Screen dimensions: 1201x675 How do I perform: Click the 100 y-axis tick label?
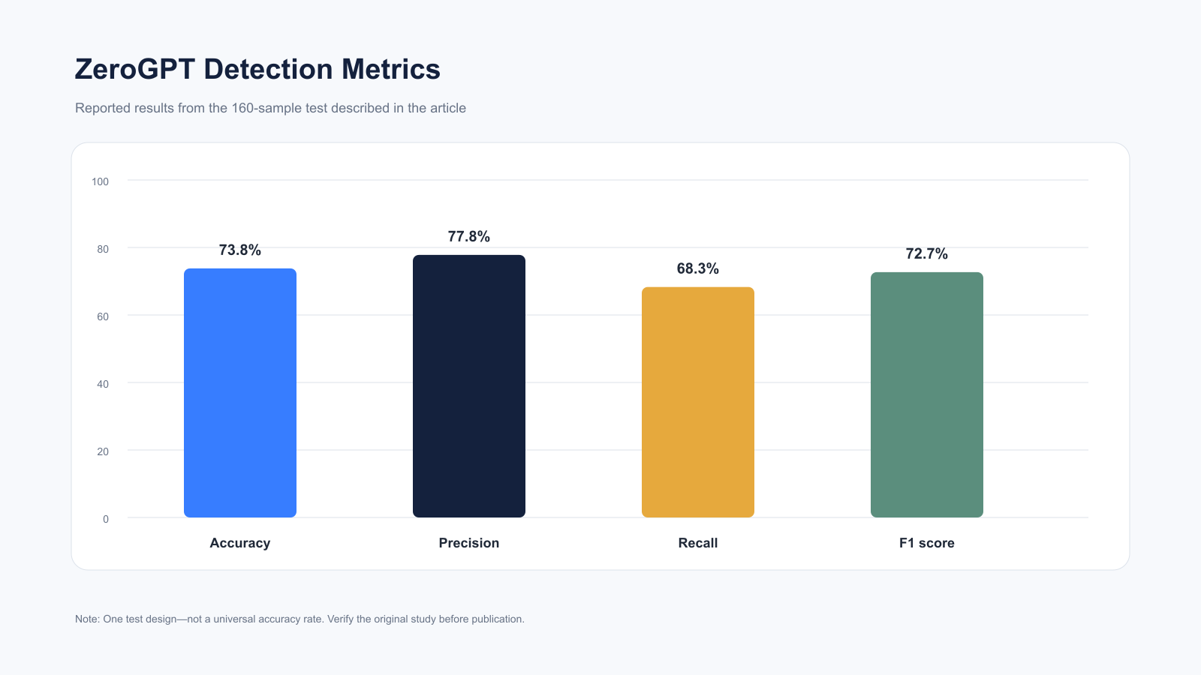tap(100, 181)
